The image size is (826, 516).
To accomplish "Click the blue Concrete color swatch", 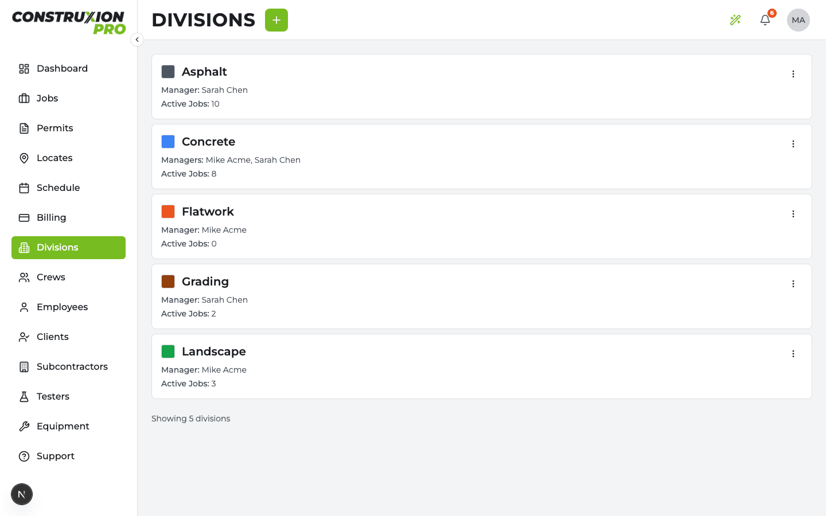I will click(168, 142).
